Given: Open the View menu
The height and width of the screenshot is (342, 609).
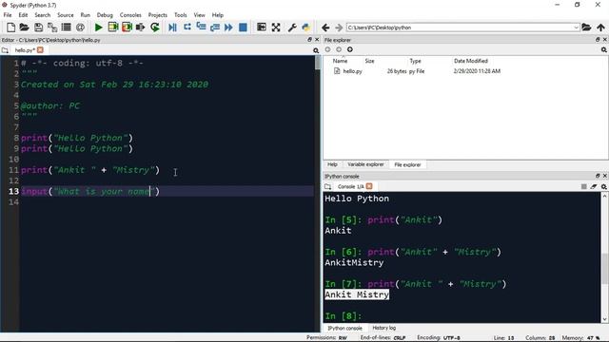Looking at the screenshot, I should tap(199, 15).
